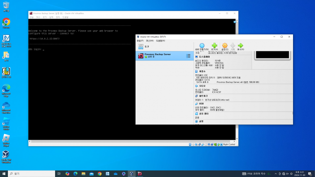Click the recording icon in VM status bar
The width and height of the screenshot is (315, 177).
coord(212,144)
